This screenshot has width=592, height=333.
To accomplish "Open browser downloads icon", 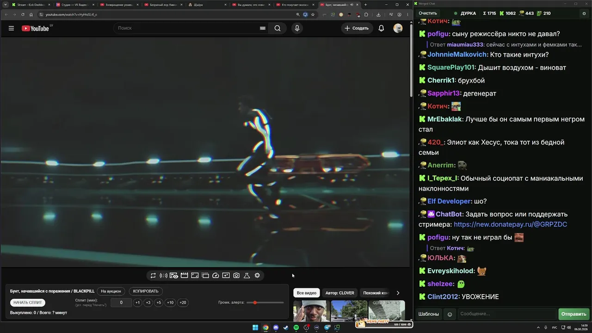I will point(378,14).
